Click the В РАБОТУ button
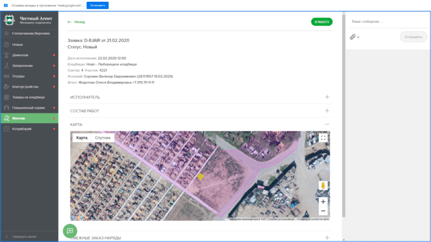This screenshot has width=431, height=242. [x=321, y=22]
